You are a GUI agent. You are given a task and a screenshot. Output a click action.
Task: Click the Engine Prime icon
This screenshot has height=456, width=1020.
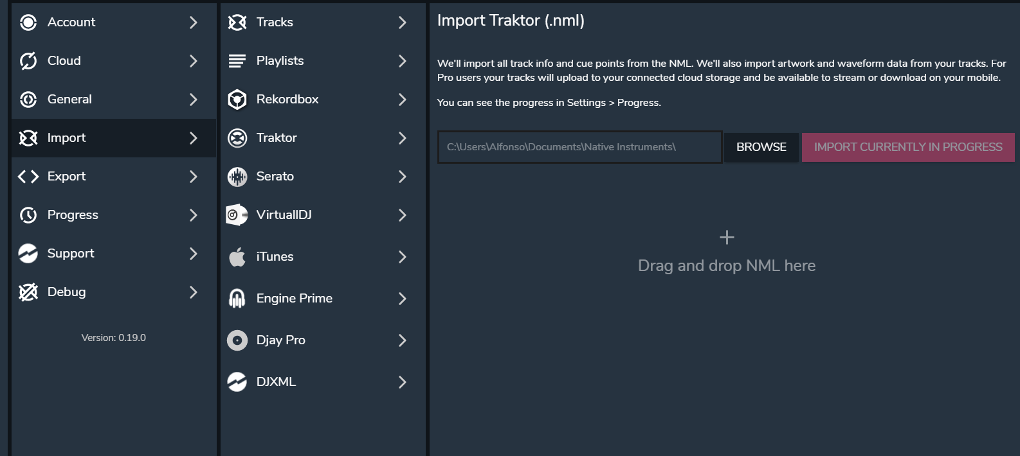click(x=237, y=299)
